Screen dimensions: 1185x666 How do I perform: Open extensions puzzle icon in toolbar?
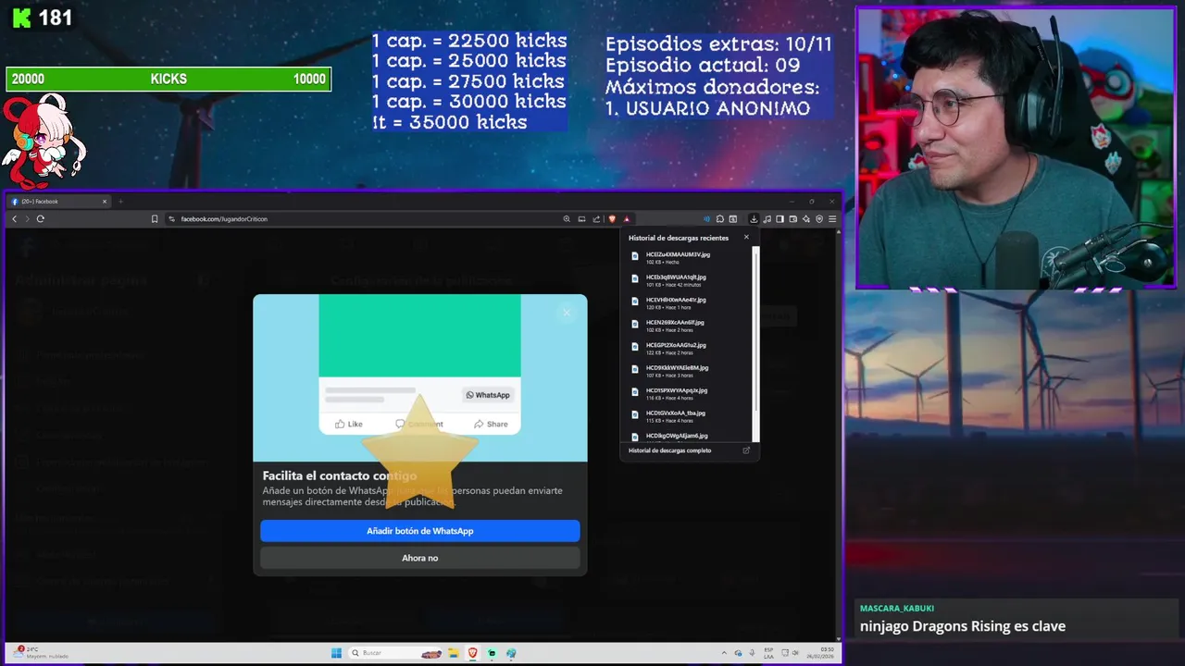pos(720,219)
